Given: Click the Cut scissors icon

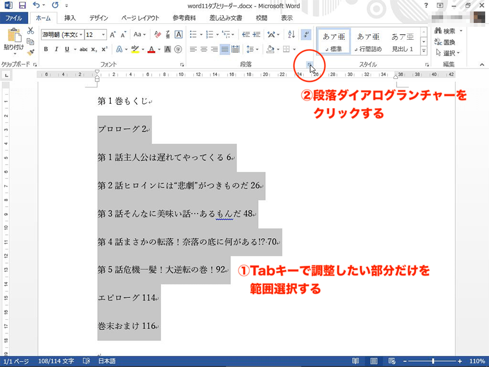Looking at the screenshot, I should pos(30,30).
